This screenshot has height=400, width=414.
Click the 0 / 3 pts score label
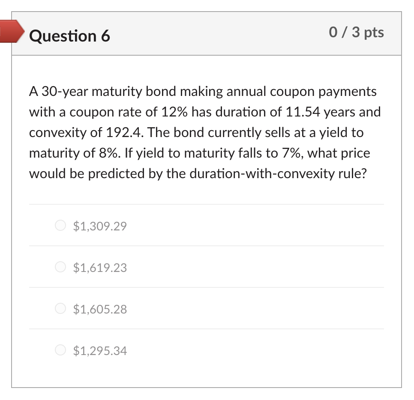356,33
